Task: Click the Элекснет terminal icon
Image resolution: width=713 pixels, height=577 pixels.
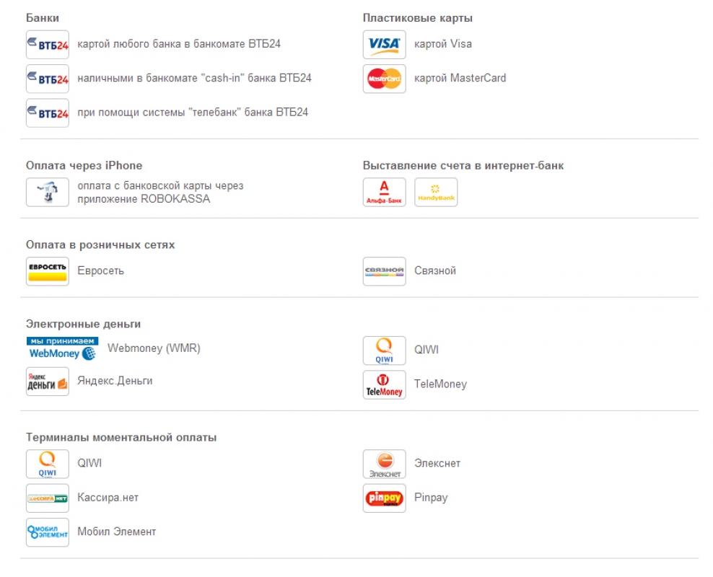Action: pos(384,464)
